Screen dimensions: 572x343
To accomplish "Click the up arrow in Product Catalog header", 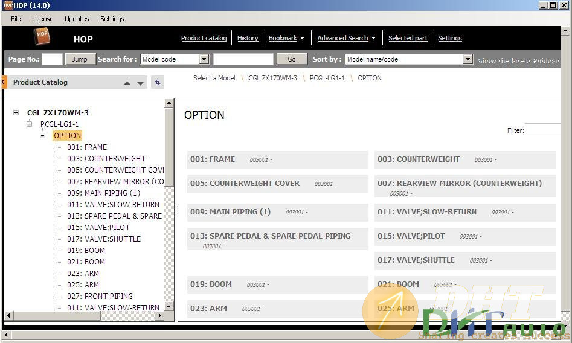I will click(x=127, y=83).
